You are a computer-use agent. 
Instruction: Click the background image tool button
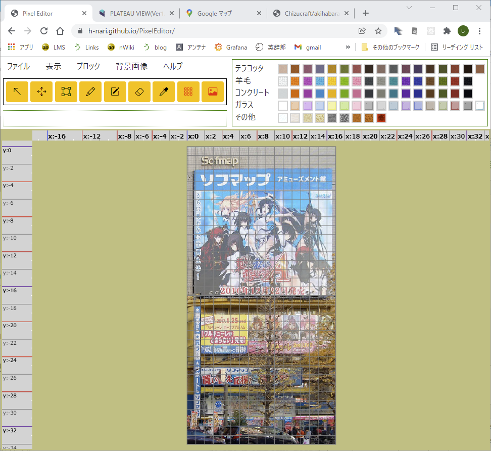pos(213,92)
